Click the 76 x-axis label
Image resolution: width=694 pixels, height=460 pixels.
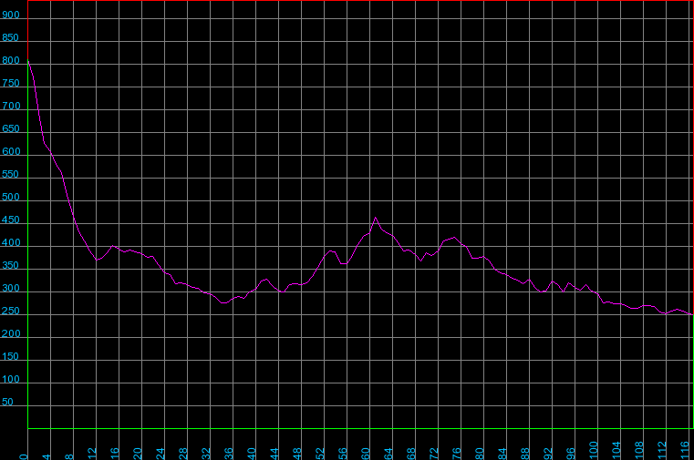(457, 454)
